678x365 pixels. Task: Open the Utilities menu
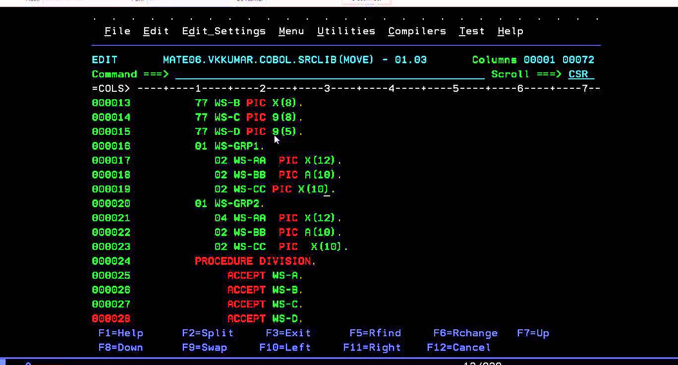click(346, 31)
